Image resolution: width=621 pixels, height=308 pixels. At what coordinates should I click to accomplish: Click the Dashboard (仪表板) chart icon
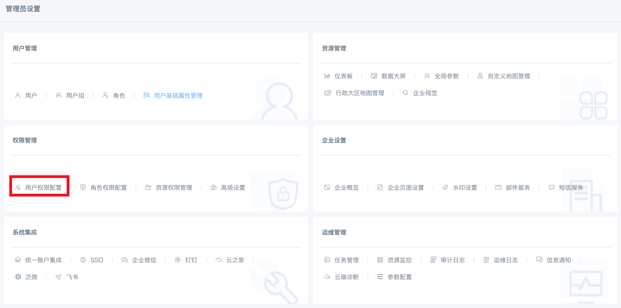(327, 76)
